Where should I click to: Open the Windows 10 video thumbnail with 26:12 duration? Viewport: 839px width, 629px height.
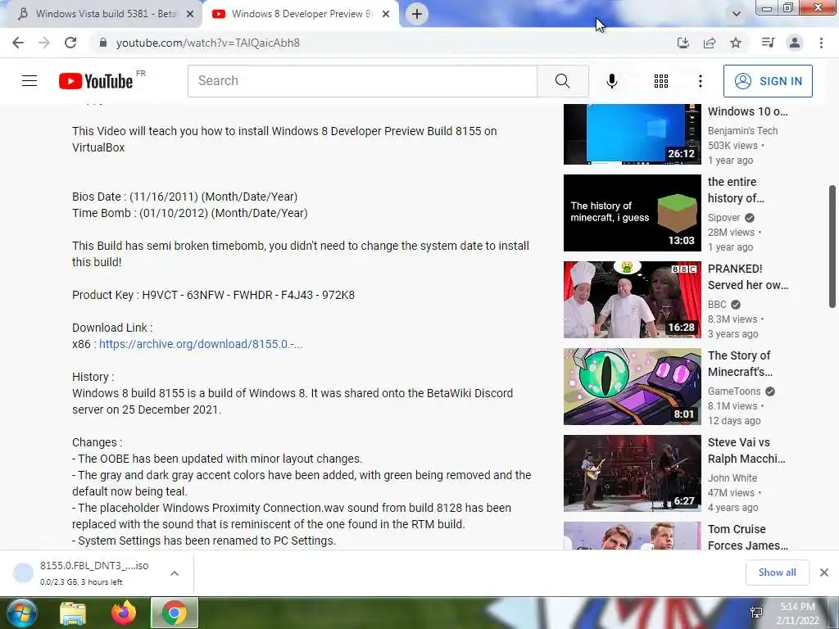[x=632, y=133]
